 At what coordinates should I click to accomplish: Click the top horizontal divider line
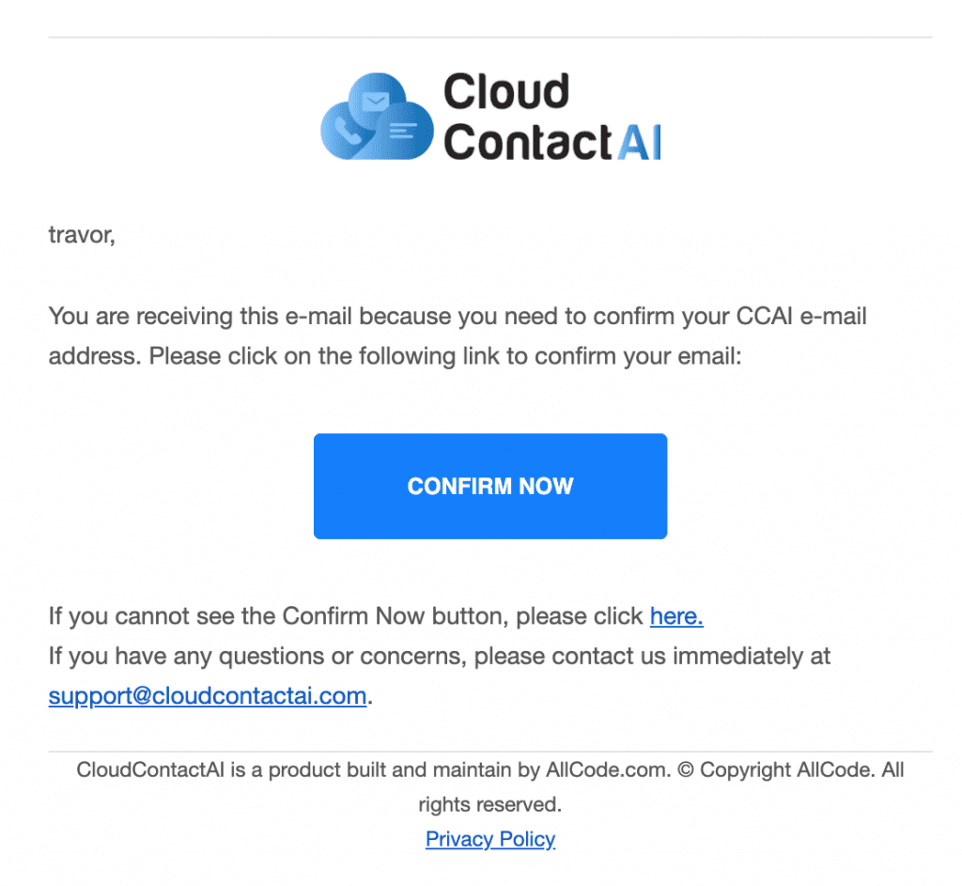click(x=489, y=38)
